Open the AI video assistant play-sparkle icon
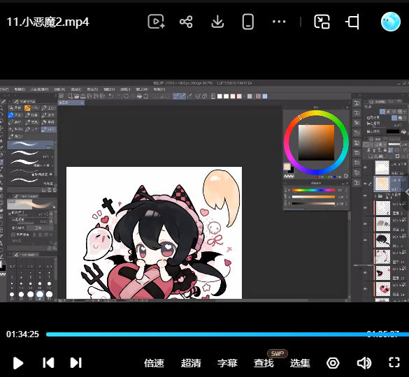 coord(156,22)
